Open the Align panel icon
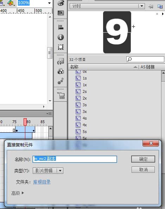165x209 pixels. click(61, 27)
